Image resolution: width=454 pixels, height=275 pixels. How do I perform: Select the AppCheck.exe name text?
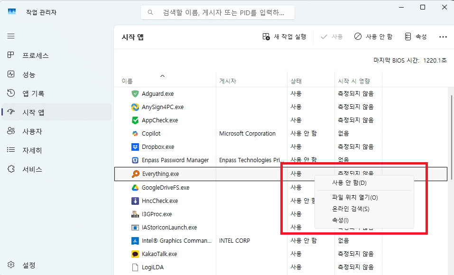pos(160,120)
